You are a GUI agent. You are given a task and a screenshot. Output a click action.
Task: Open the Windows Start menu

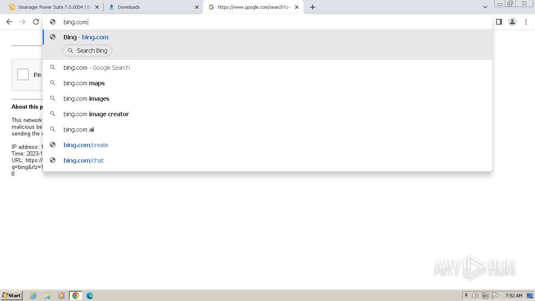click(11, 295)
